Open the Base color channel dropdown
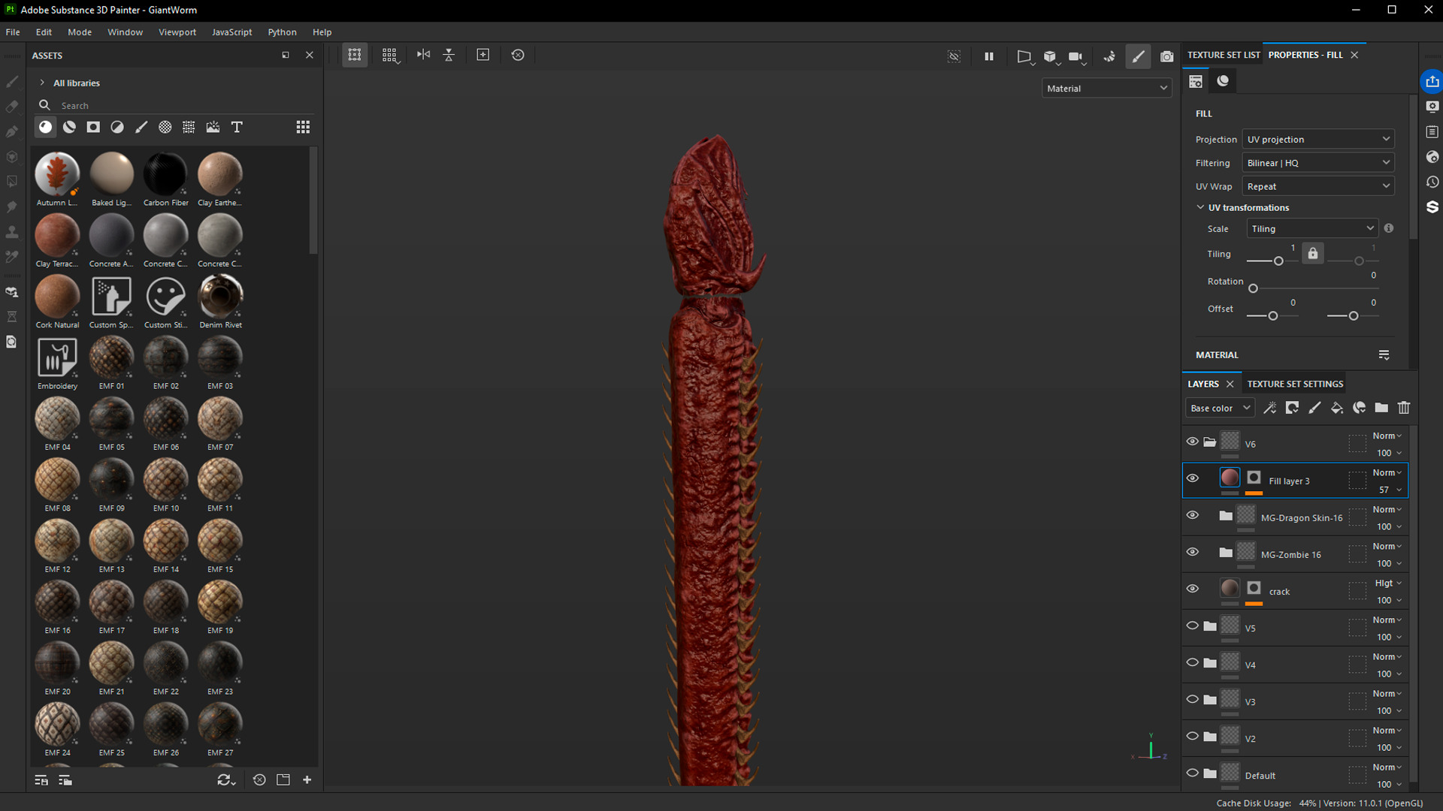Viewport: 1443px width, 811px height. pyautogui.click(x=1220, y=408)
